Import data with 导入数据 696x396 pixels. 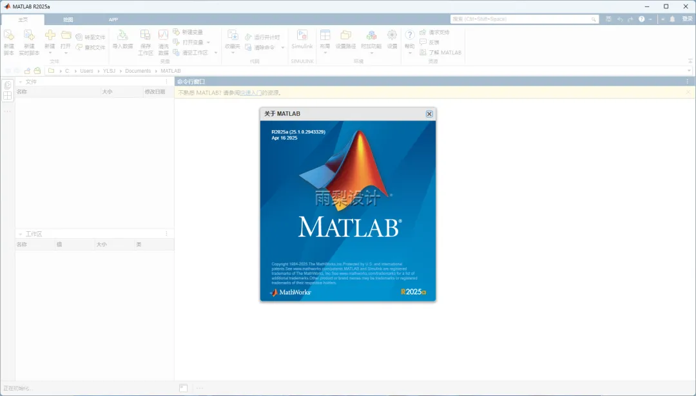pos(122,39)
